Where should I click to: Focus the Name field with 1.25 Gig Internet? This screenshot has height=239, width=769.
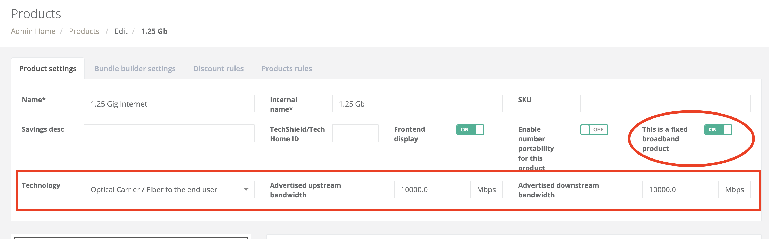[x=169, y=104]
